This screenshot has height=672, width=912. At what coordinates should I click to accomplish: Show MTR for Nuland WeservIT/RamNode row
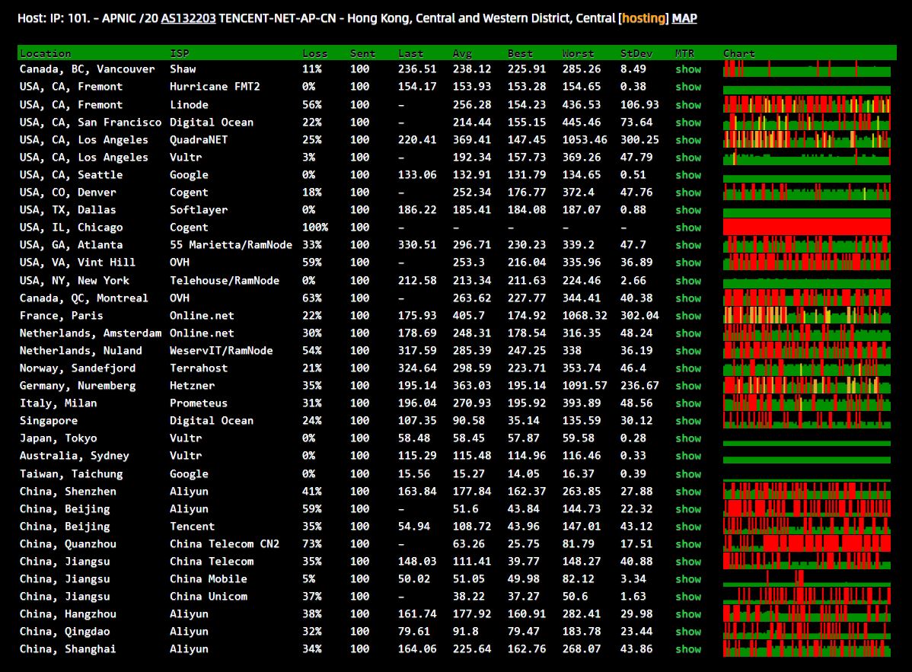pos(688,351)
